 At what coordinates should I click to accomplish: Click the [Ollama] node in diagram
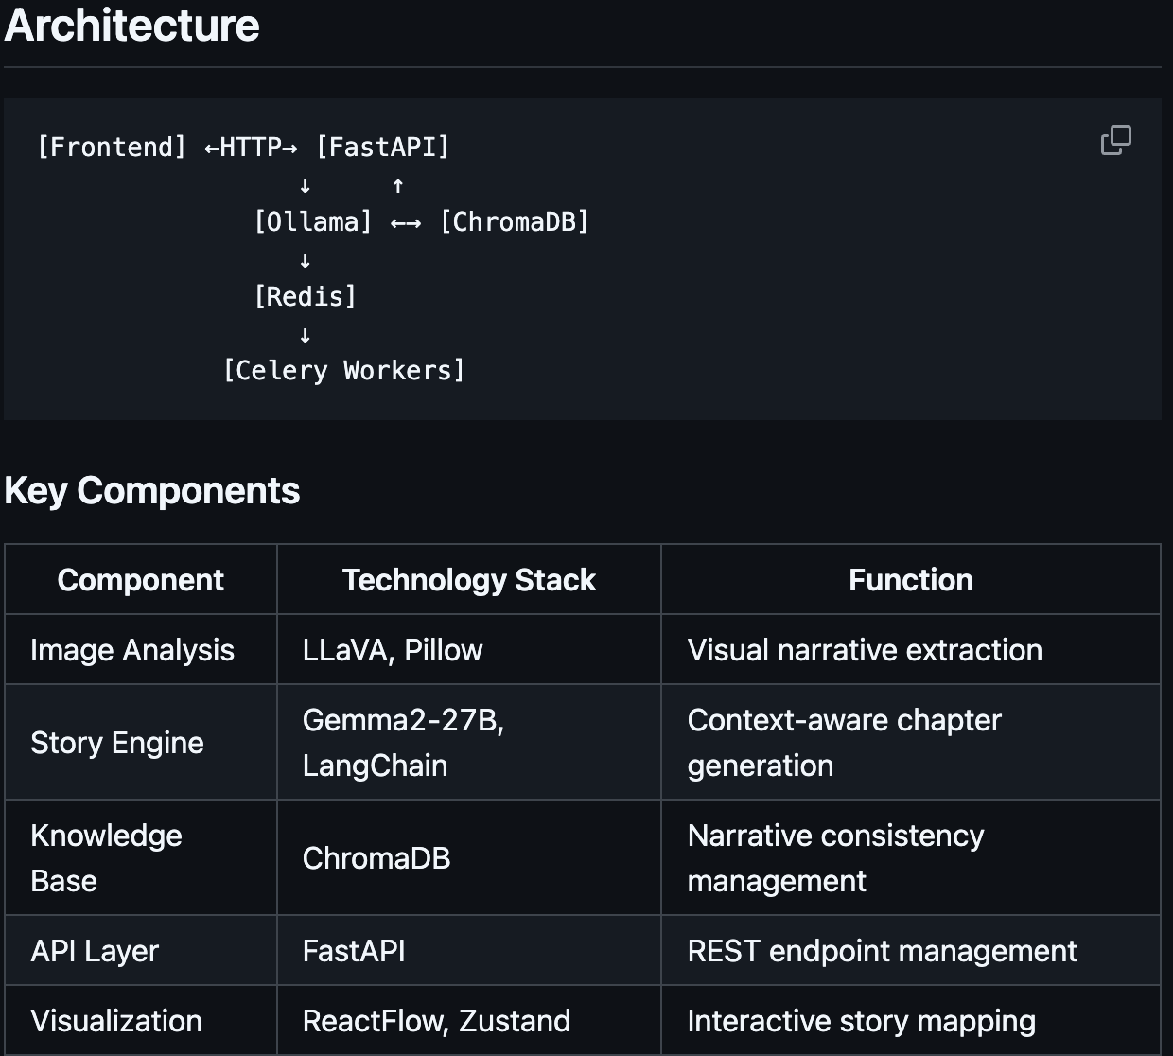click(313, 222)
